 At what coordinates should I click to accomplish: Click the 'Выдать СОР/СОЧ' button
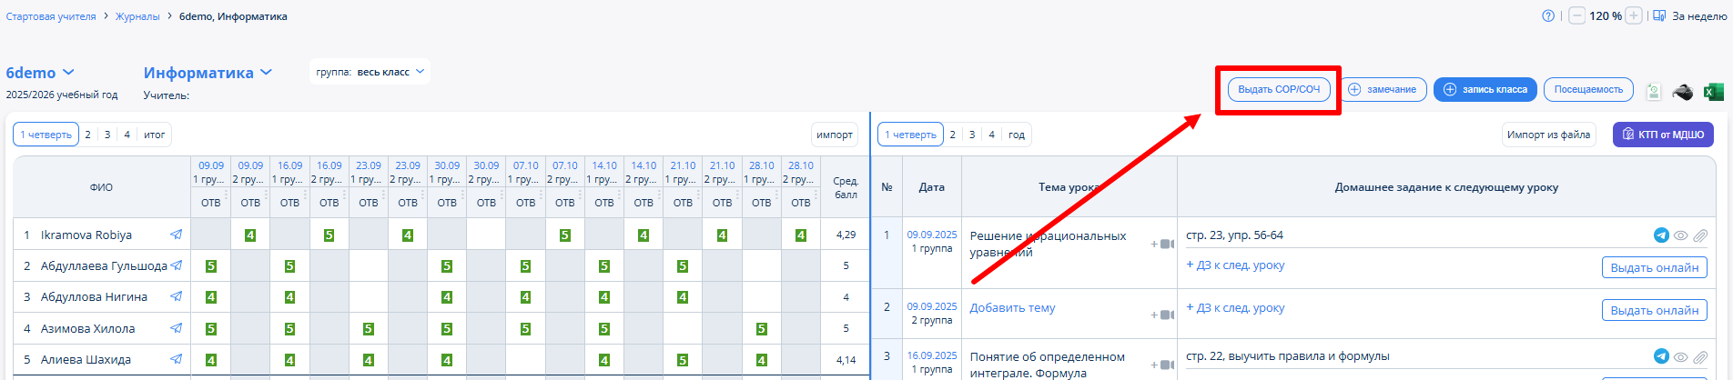tap(1279, 89)
